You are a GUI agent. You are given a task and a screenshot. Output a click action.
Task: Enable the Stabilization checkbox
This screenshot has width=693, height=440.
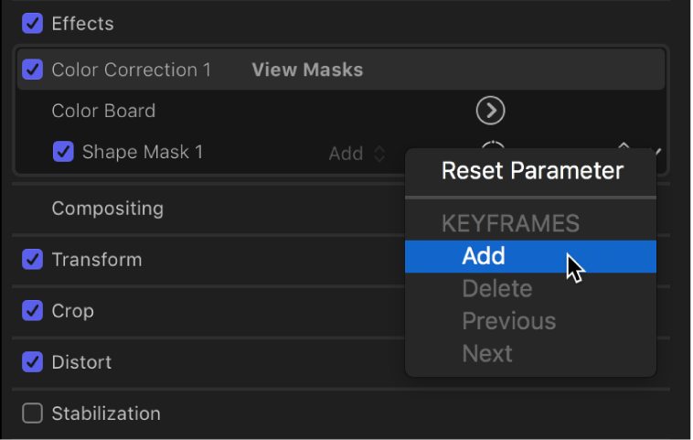pyautogui.click(x=33, y=413)
